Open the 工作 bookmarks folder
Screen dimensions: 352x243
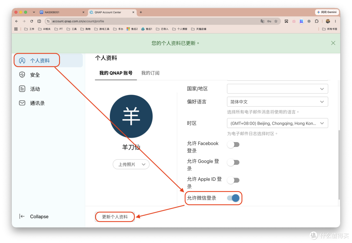(29, 29)
